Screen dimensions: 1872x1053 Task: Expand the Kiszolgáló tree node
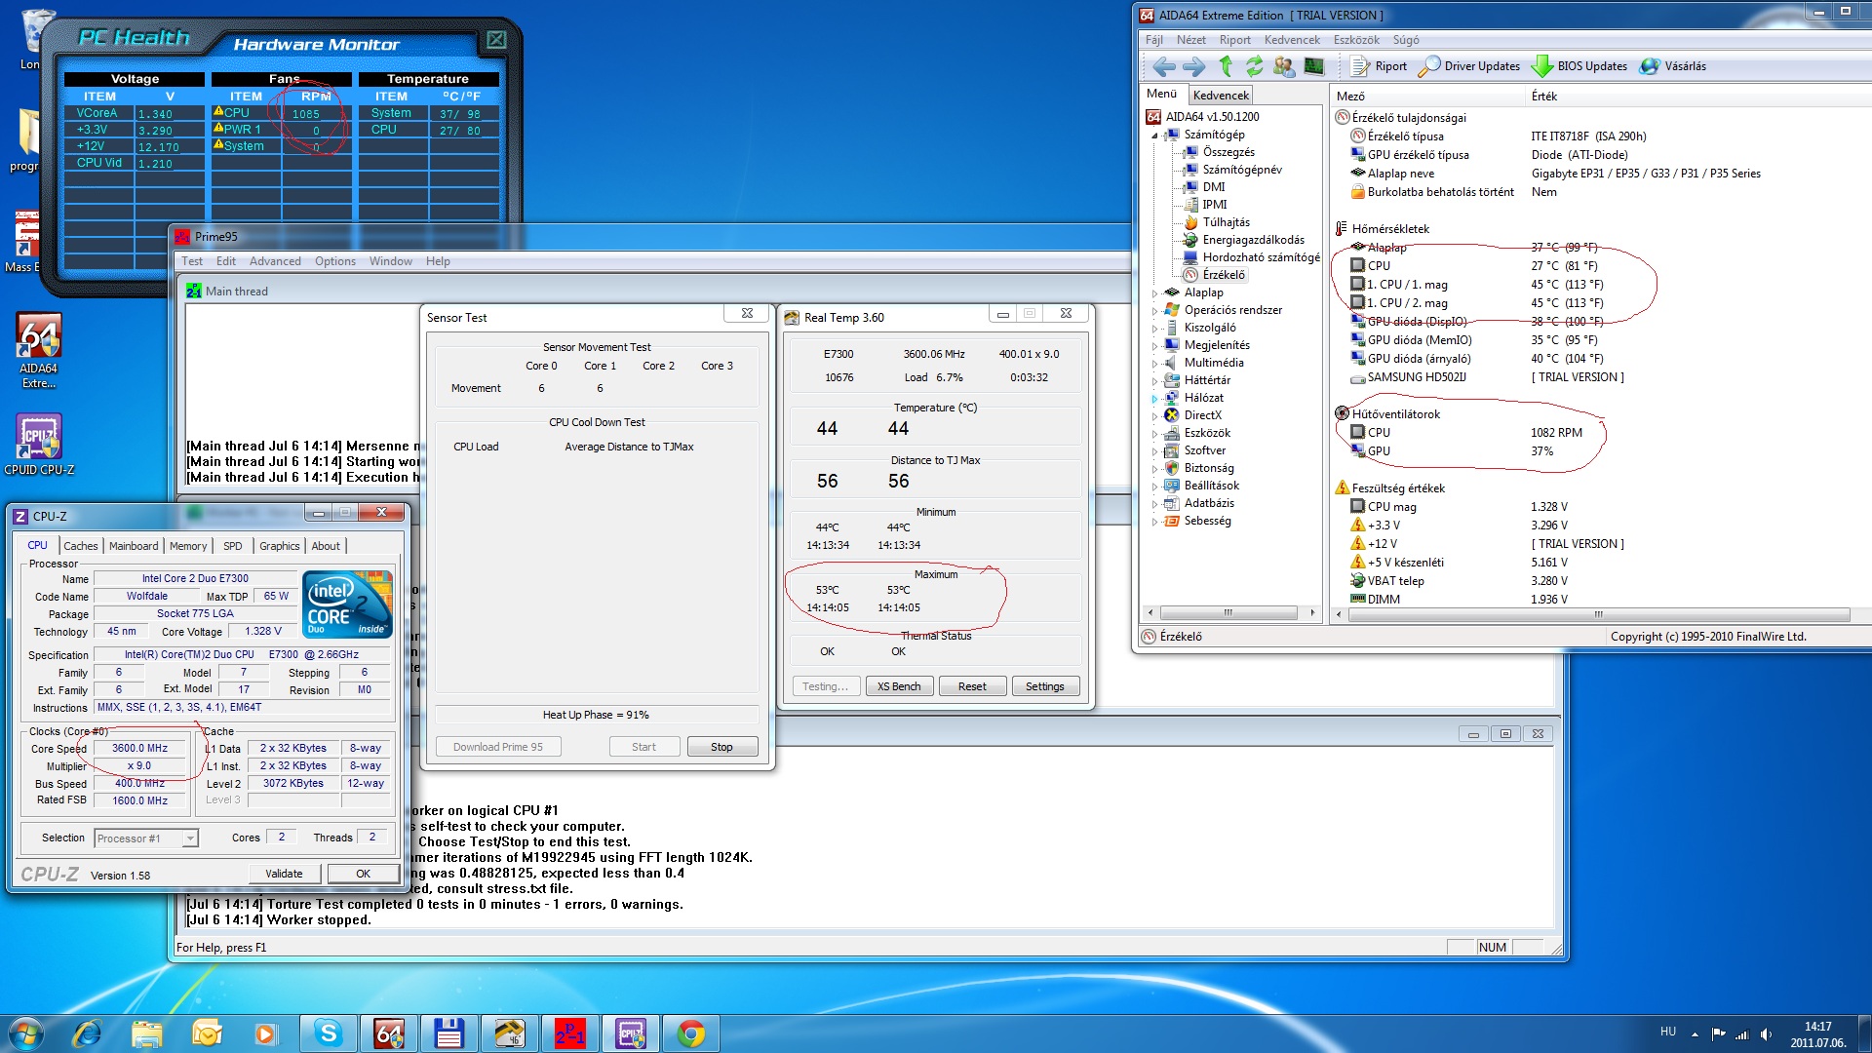click(x=1155, y=329)
